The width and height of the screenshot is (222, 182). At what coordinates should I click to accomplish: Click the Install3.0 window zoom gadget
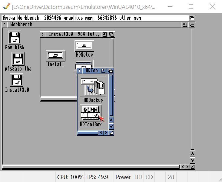pyautogui.click(x=104, y=35)
